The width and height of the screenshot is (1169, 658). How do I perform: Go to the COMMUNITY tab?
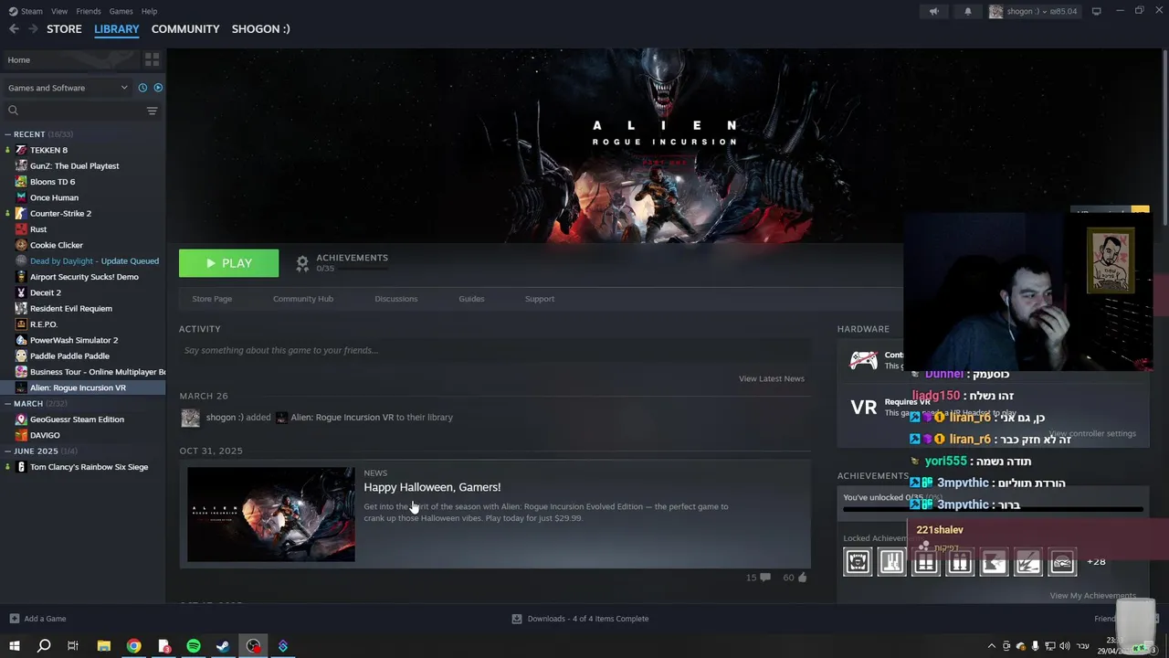(185, 29)
